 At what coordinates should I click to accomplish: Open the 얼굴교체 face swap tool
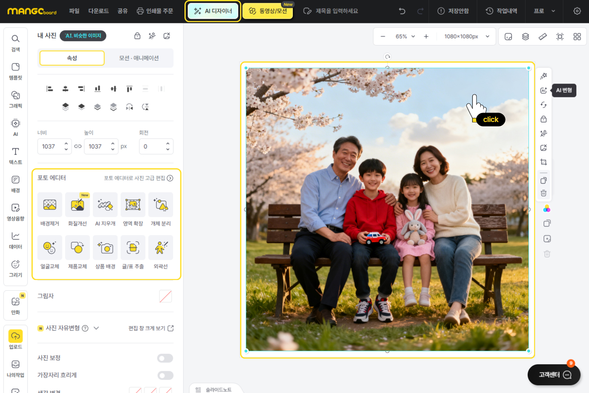tap(49, 248)
